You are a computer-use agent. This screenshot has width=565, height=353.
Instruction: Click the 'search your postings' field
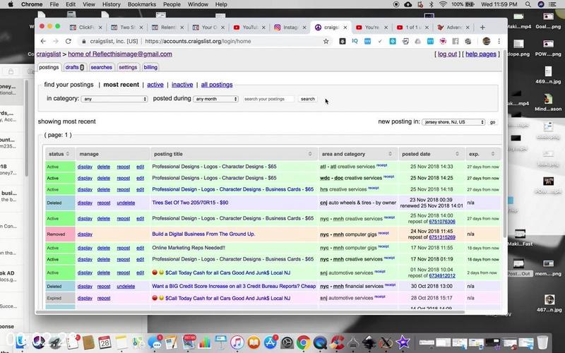coord(269,99)
